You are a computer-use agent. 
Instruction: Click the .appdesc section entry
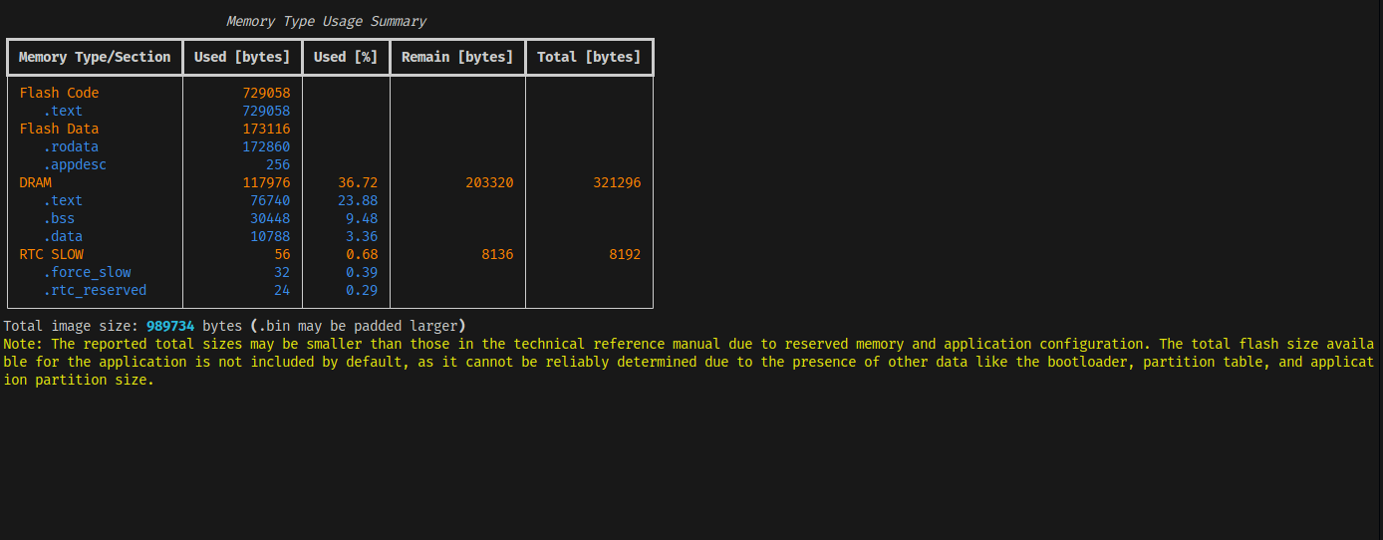point(75,164)
